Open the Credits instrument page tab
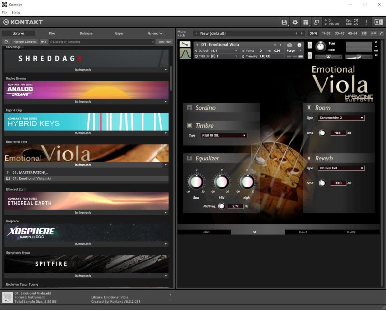Screen dimensions: 386x310 [x=351, y=232]
